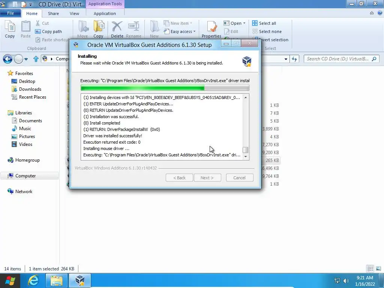Switch to the View ribbon tab
384x288 pixels.
75,13
